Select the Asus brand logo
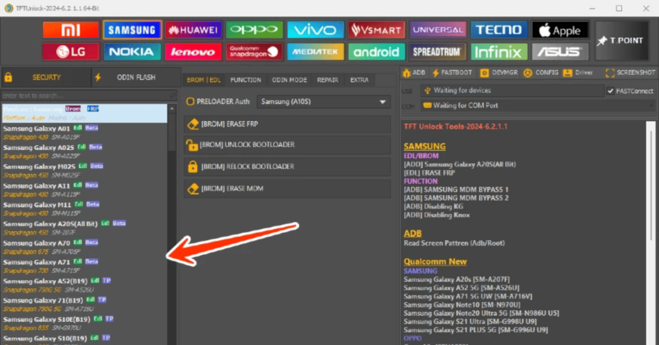The image size is (659, 345). 560,51
